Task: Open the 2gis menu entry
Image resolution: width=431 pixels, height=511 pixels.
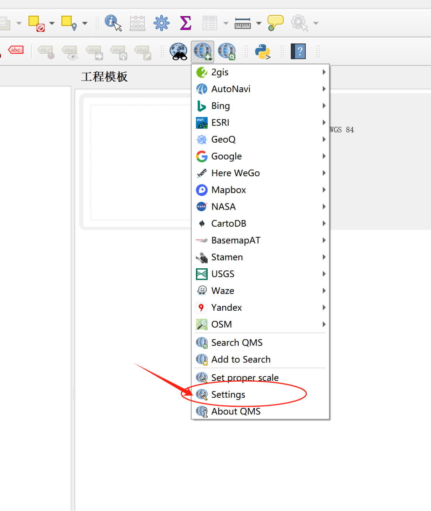Action: (x=260, y=72)
